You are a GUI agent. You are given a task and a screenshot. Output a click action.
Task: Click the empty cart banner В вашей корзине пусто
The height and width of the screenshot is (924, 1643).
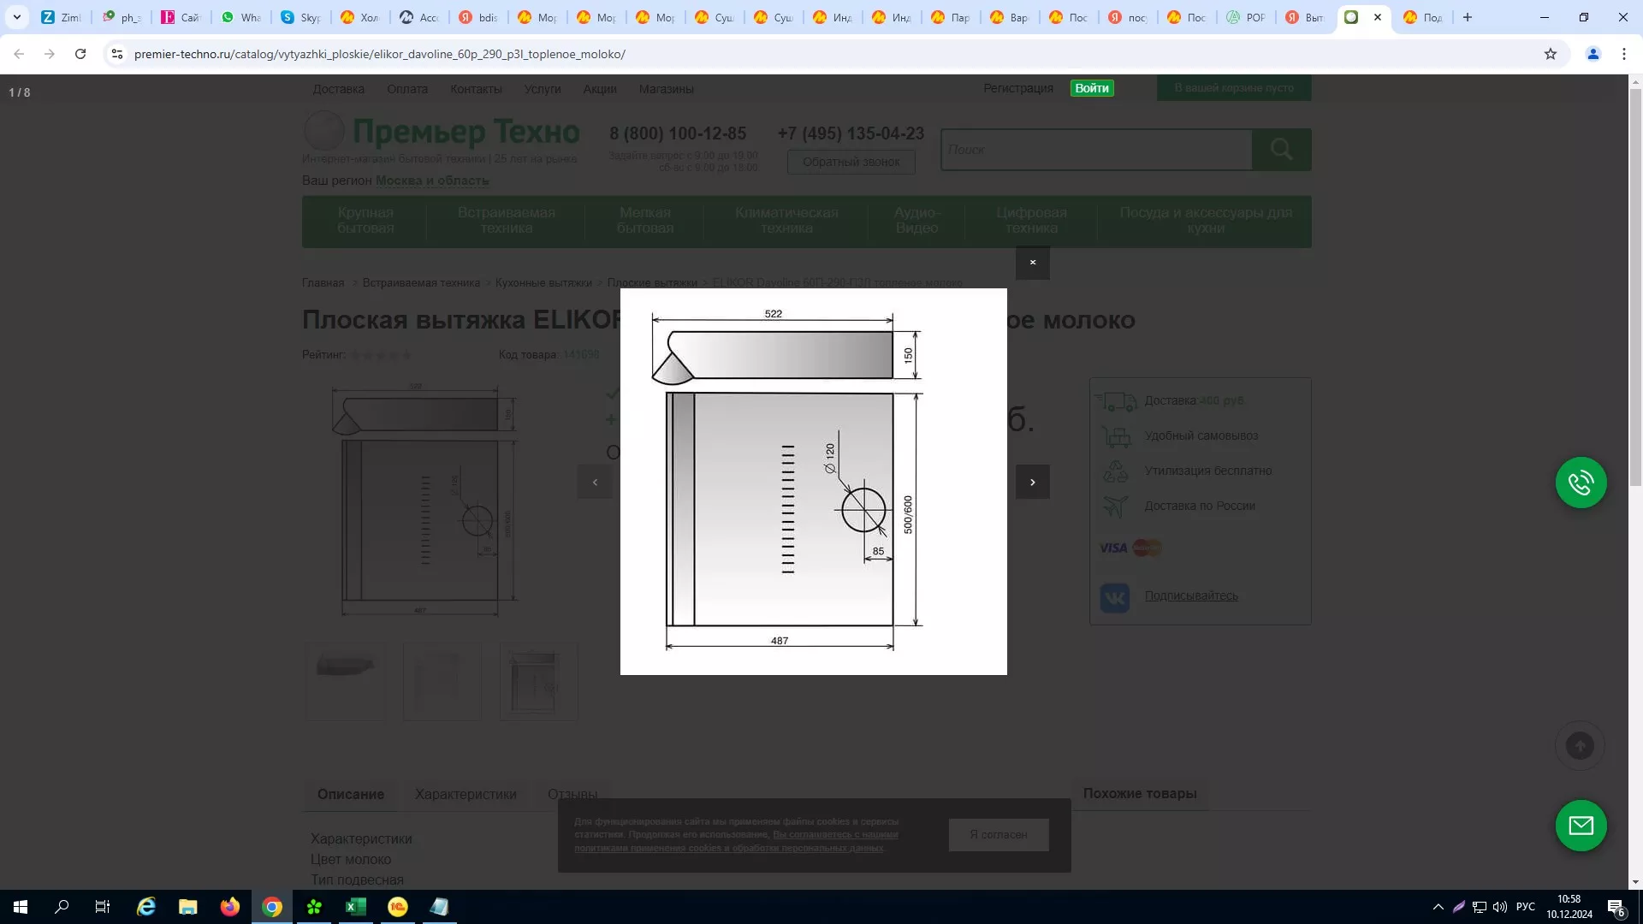(x=1234, y=88)
